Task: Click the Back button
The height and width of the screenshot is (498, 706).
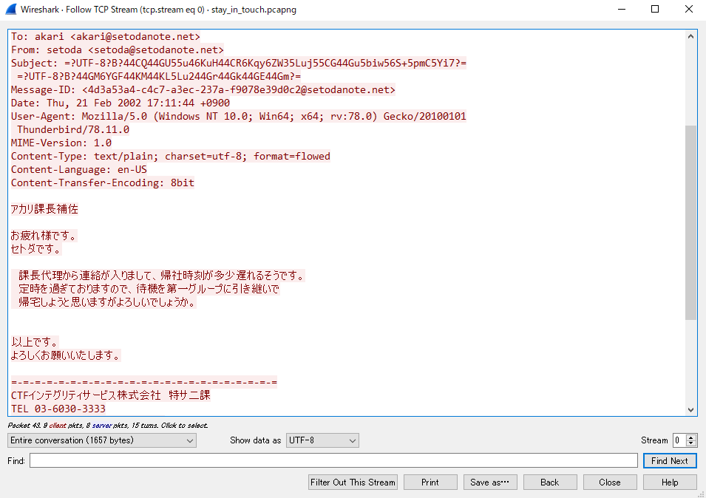Action: (x=550, y=482)
